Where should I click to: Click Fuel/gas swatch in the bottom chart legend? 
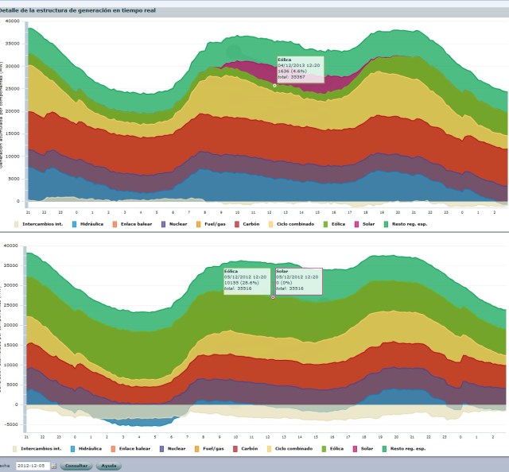[198, 449]
